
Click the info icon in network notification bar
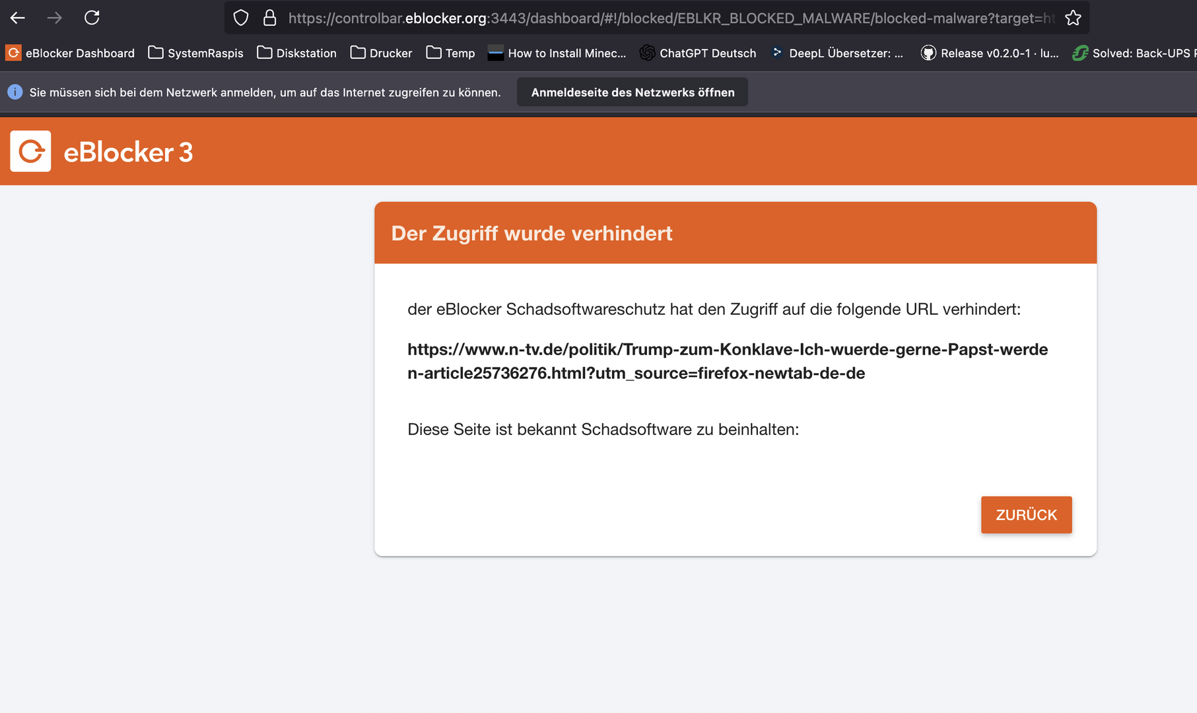15,92
